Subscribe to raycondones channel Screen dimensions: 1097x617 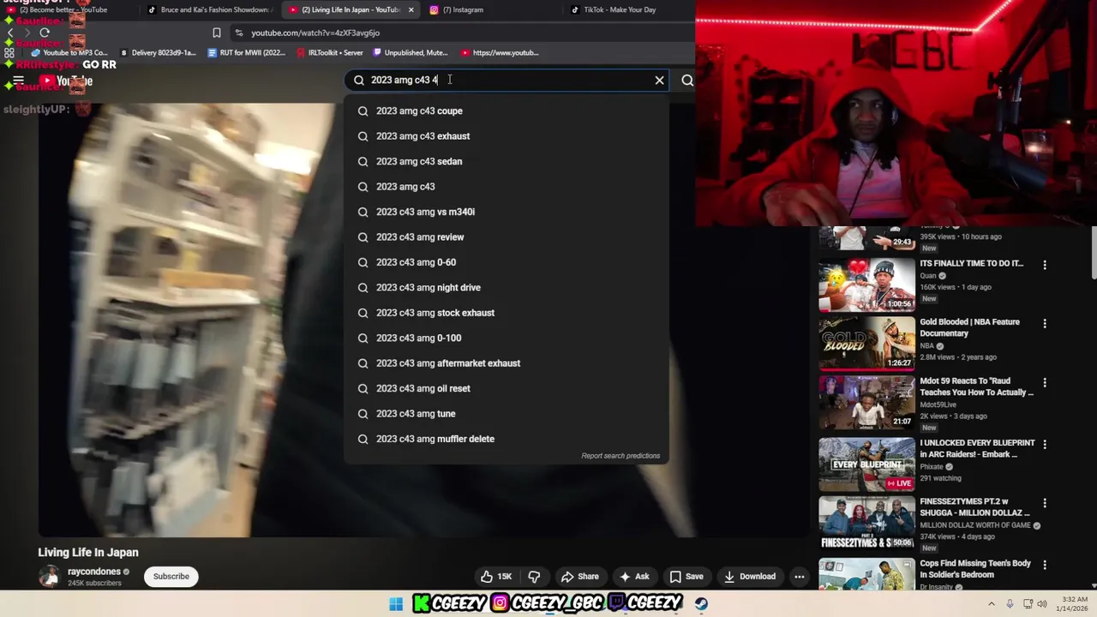pyautogui.click(x=171, y=577)
